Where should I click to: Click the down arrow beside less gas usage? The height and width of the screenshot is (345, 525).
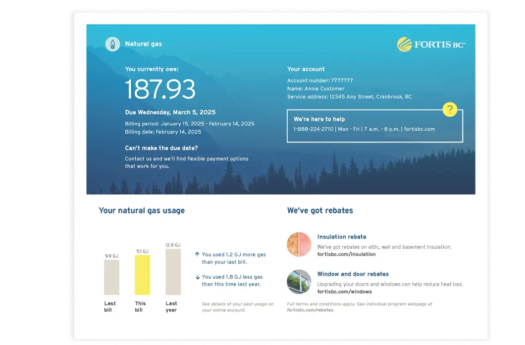pos(197,277)
